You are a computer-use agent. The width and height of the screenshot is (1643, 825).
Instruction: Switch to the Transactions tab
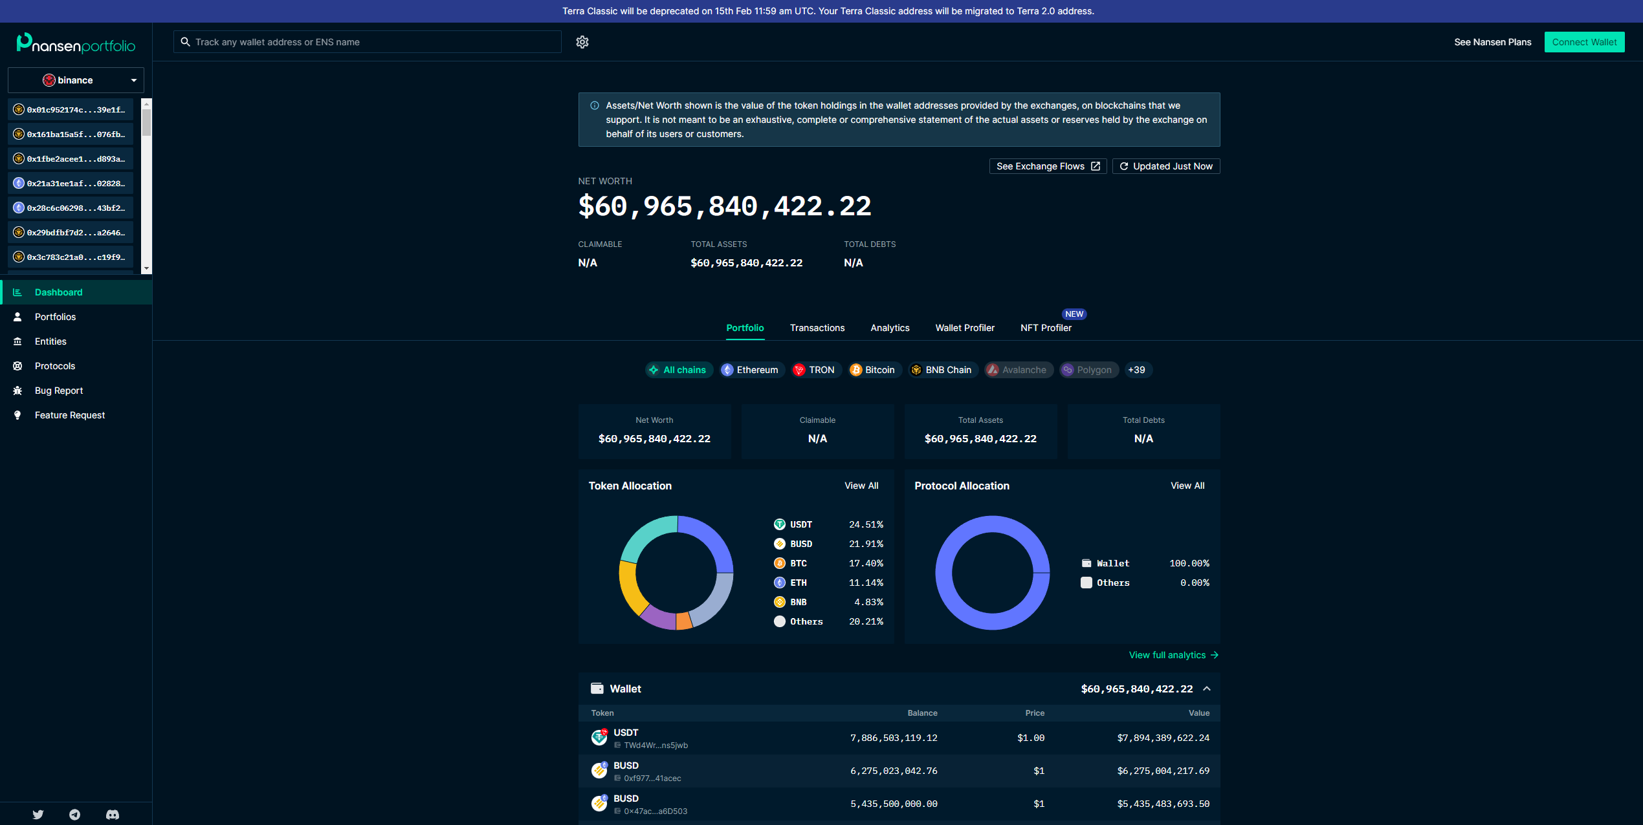pyautogui.click(x=817, y=328)
